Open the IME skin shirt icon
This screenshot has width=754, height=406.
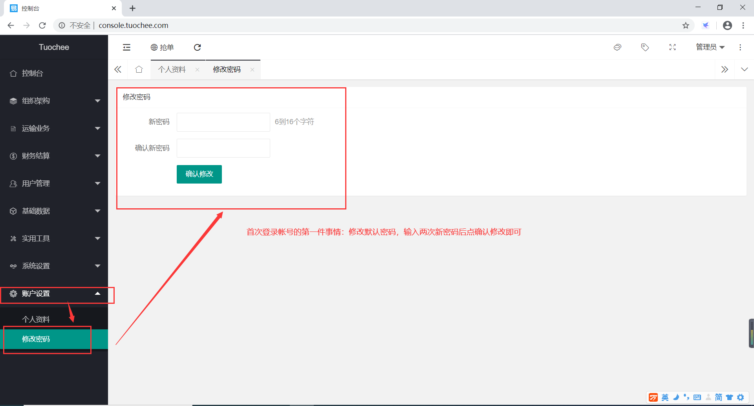click(729, 397)
